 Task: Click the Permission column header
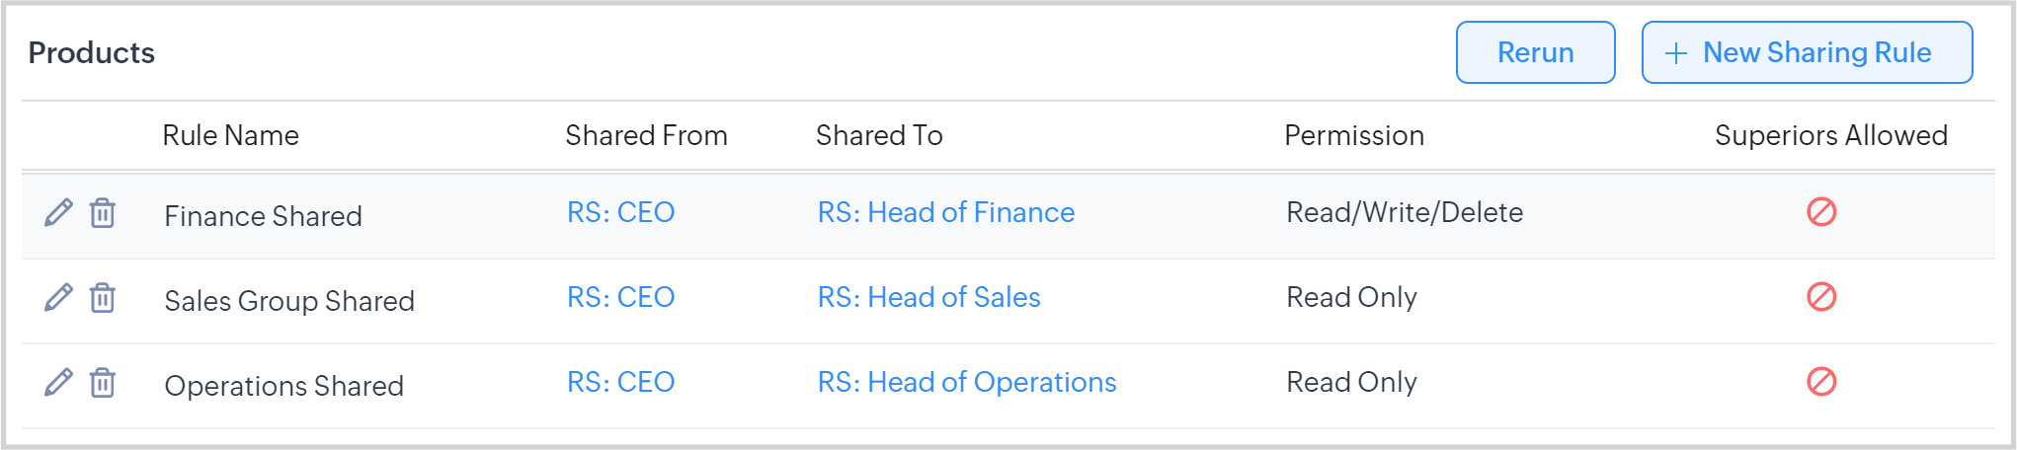pos(1353,135)
